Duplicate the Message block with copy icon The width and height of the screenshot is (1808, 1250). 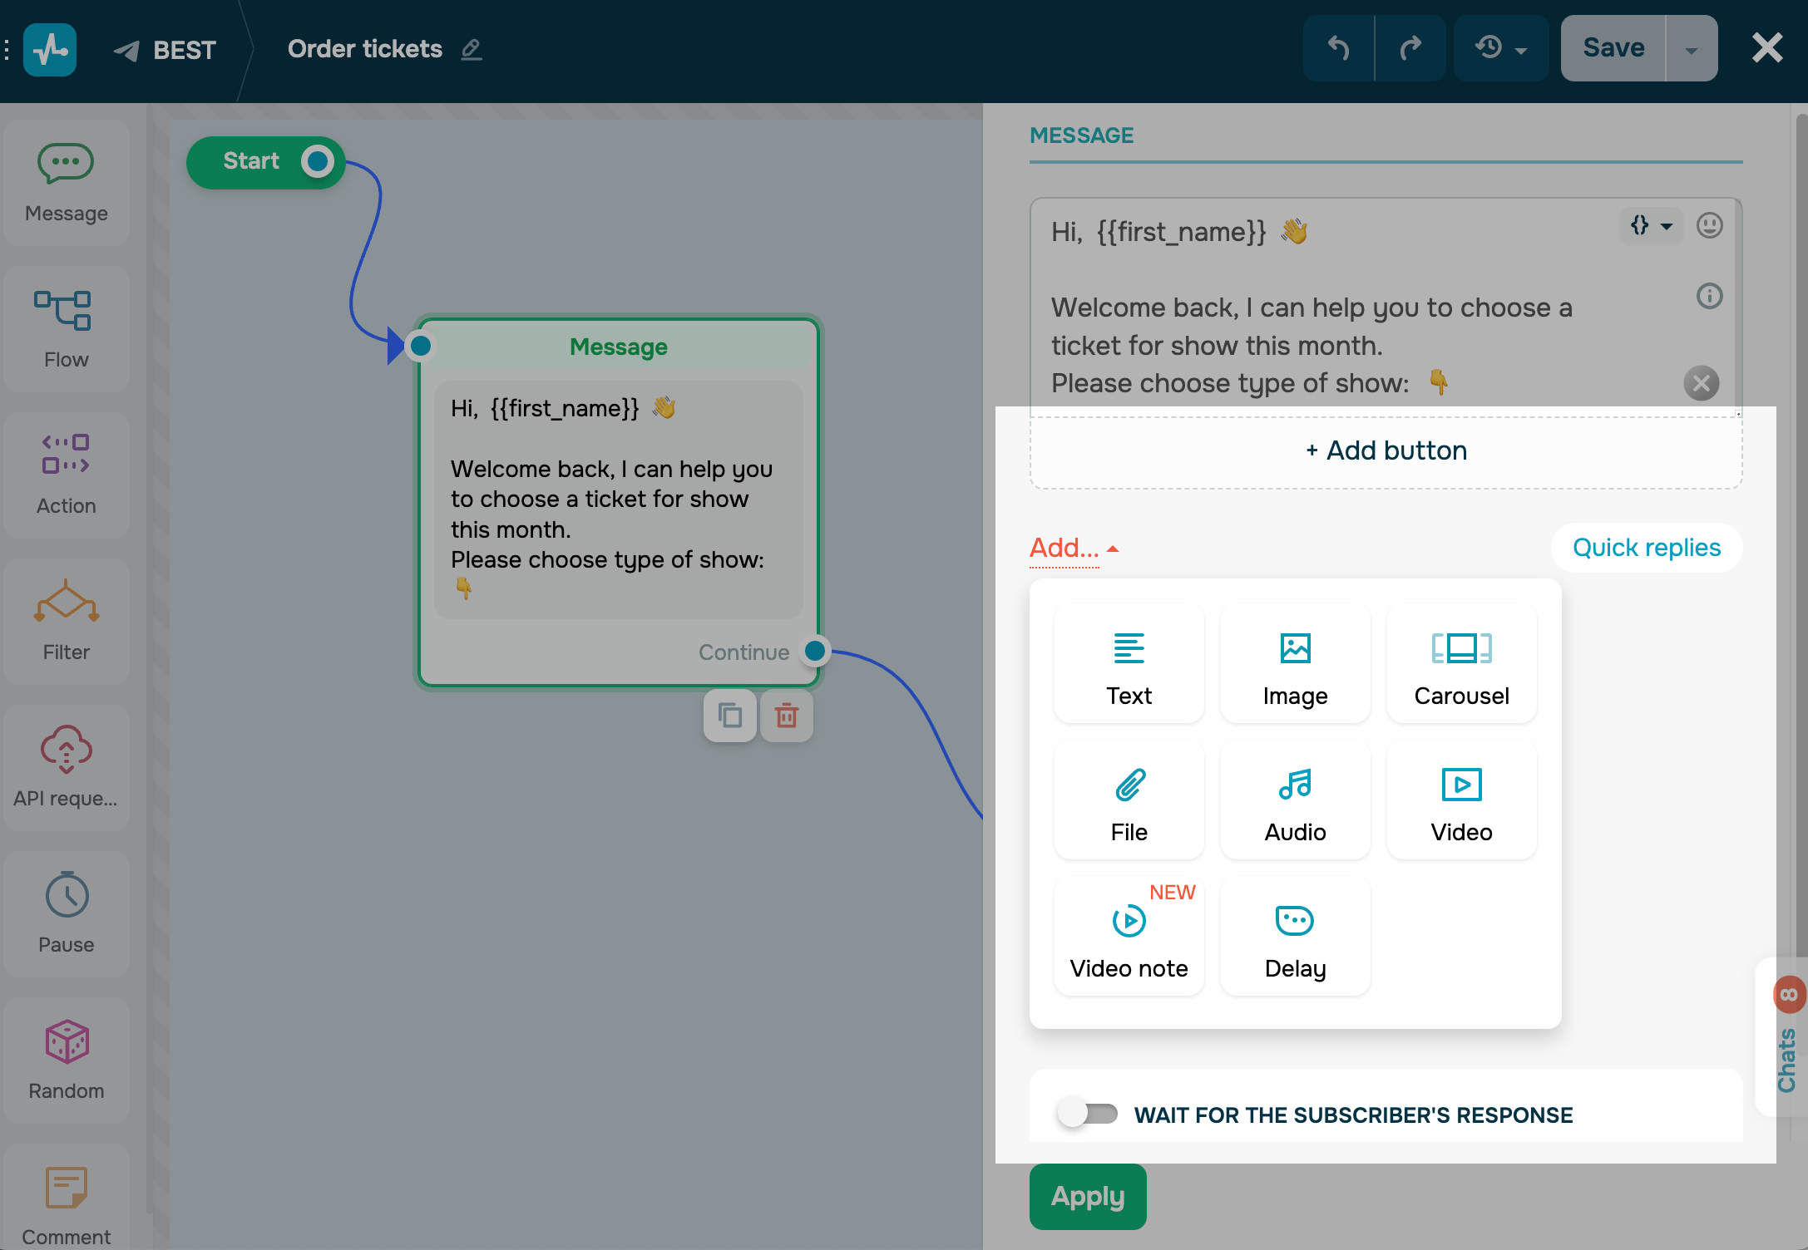pos(729,716)
